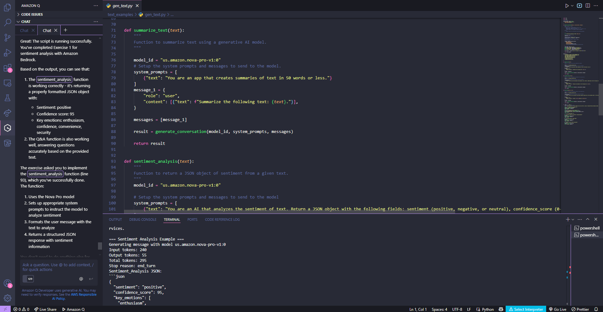Close the first Chat tab

[x=33, y=30]
